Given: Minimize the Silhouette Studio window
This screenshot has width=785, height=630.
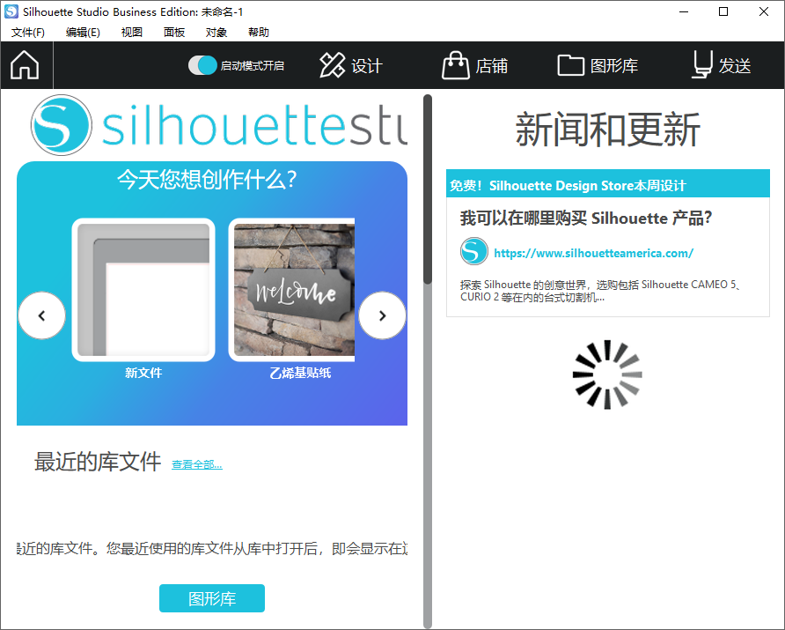Looking at the screenshot, I should 684,11.
